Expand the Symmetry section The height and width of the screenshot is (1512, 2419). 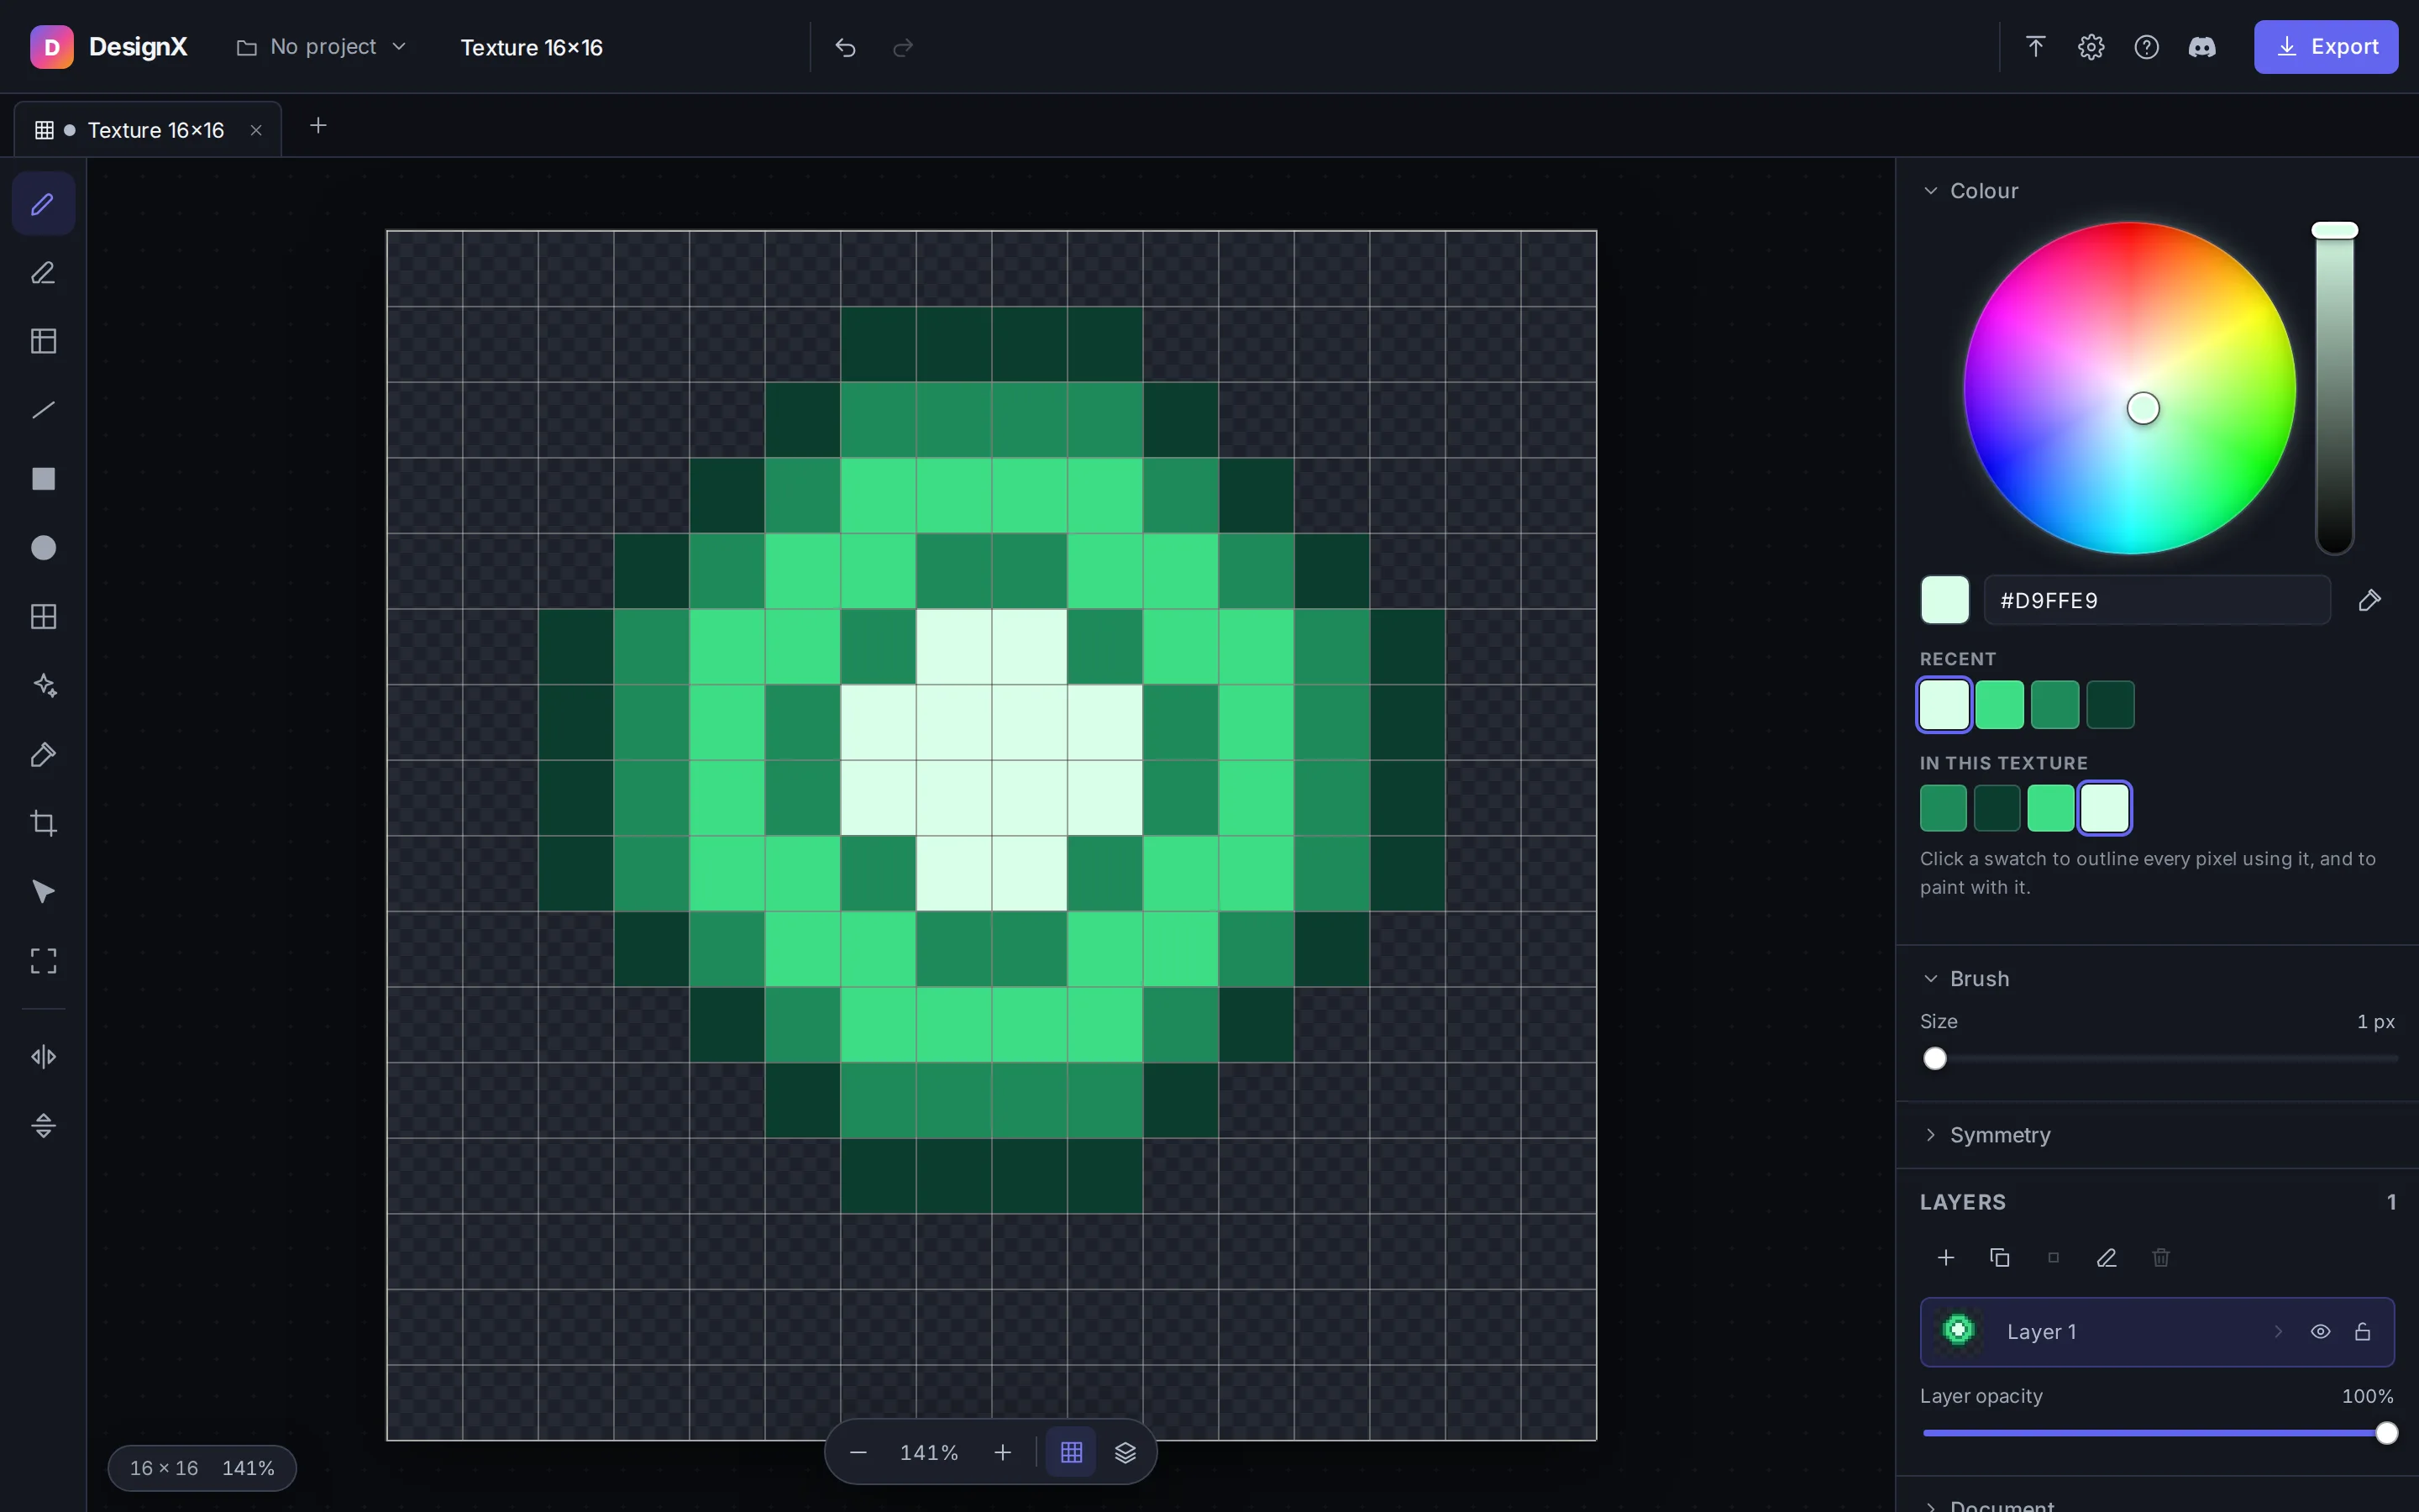tap(1986, 1135)
